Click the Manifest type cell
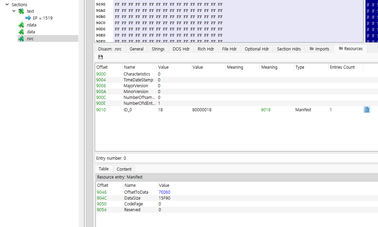Screen dimensions: 378x227 (303, 110)
